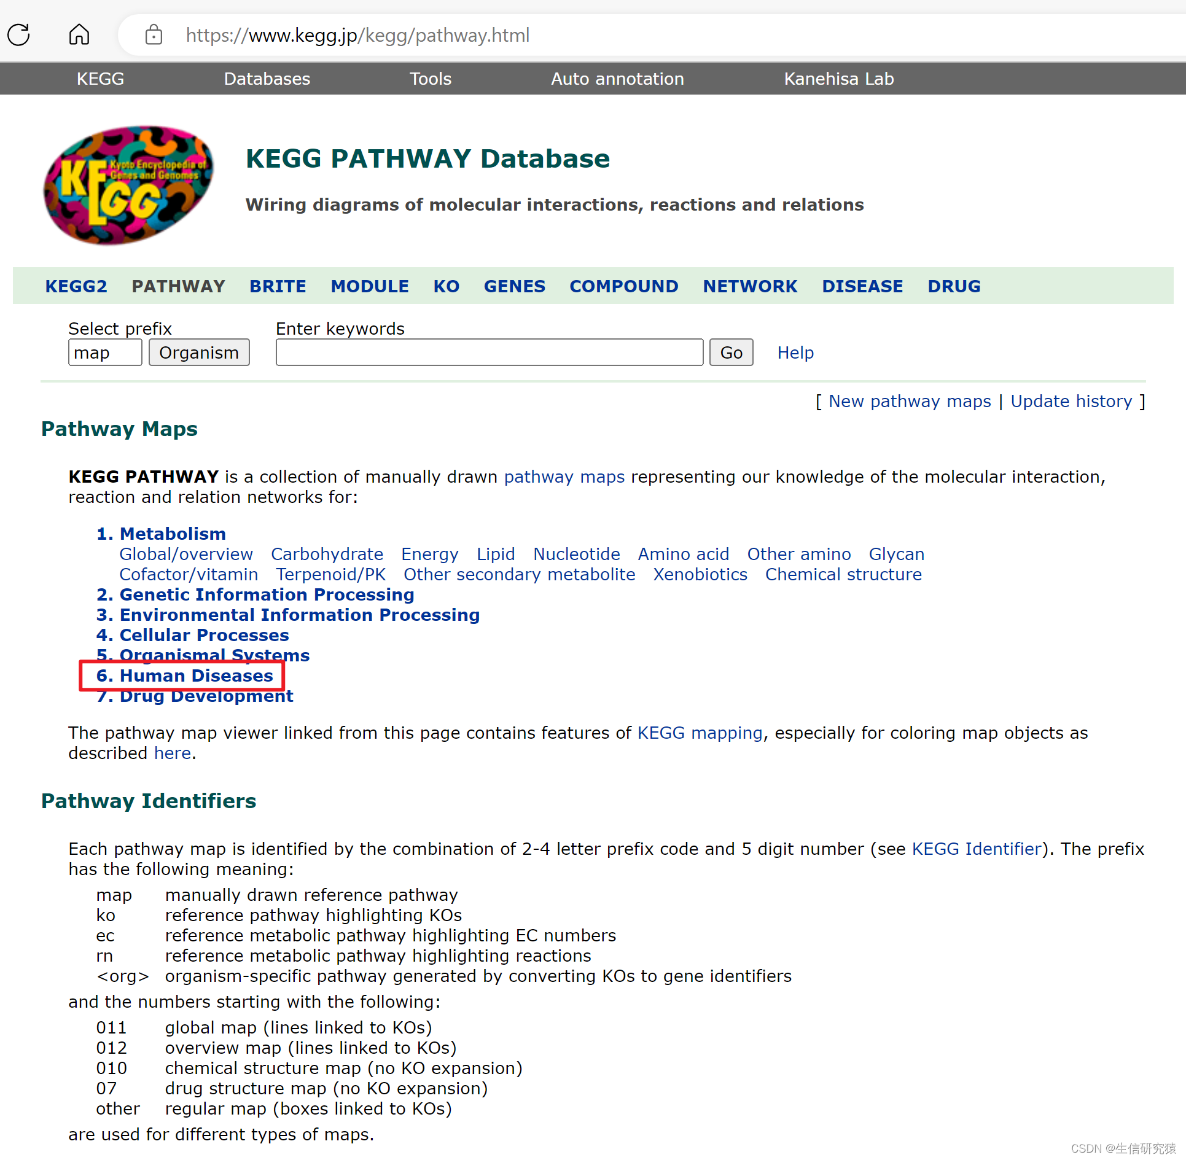The height and width of the screenshot is (1160, 1186).
Task: Open Auto annotation in top navigation
Action: (x=617, y=79)
